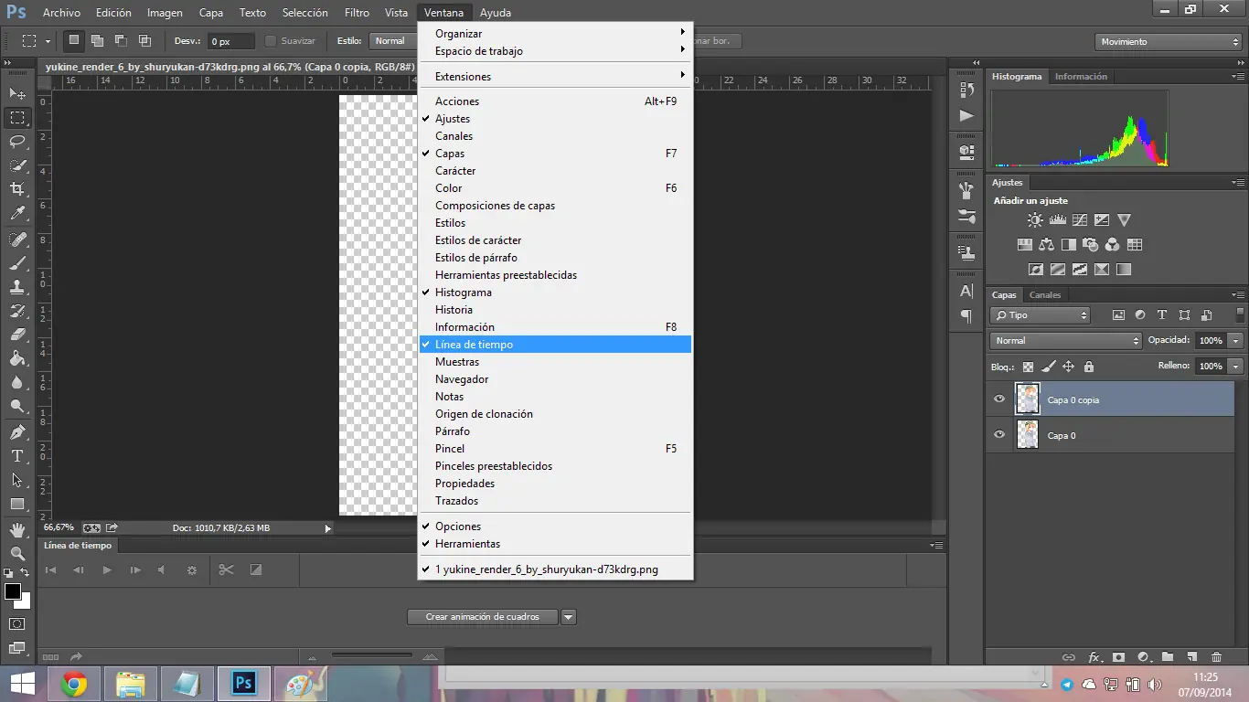This screenshot has height=702, width=1249.
Task: Toggle lock layer position
Action: coord(1068,367)
